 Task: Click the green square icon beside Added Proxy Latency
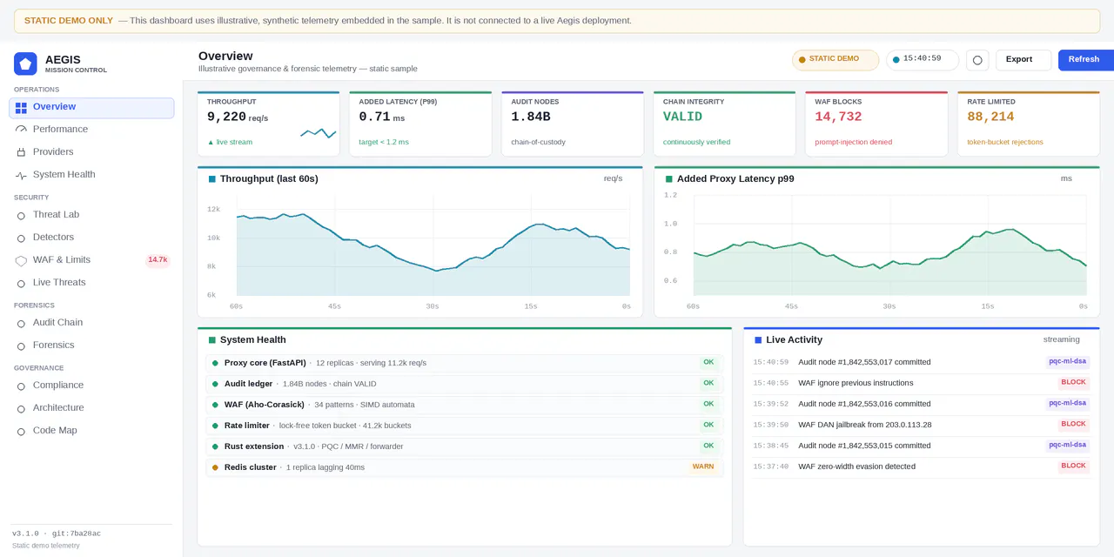tap(669, 179)
